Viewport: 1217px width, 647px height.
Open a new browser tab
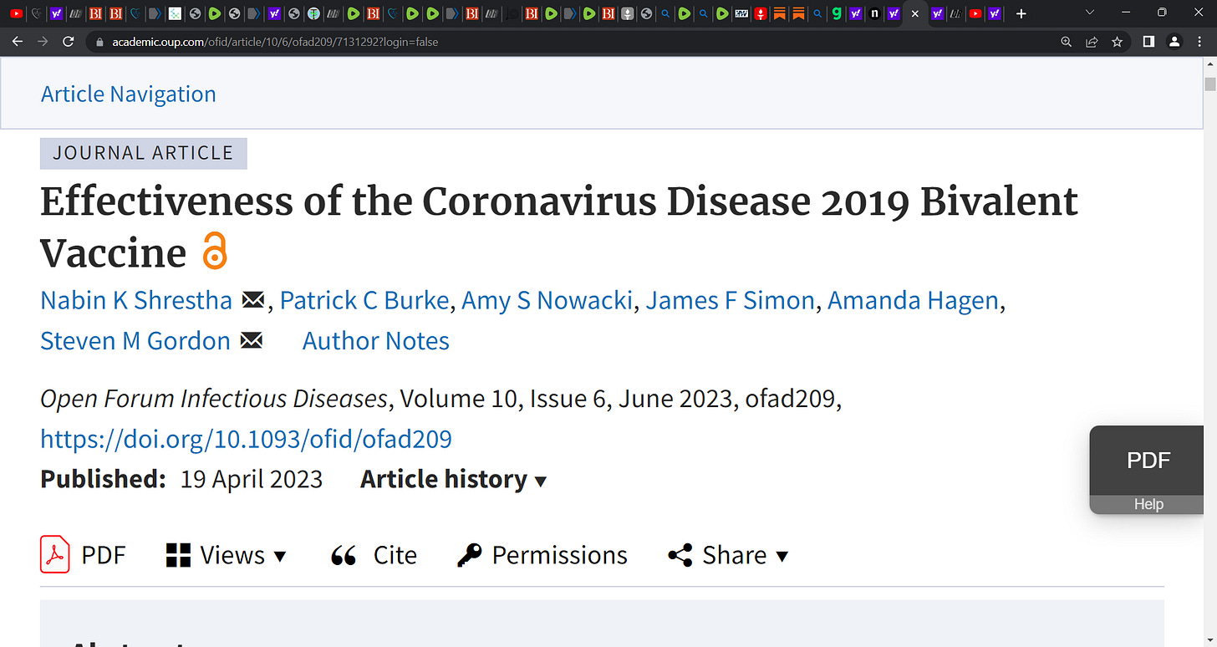tap(1021, 13)
